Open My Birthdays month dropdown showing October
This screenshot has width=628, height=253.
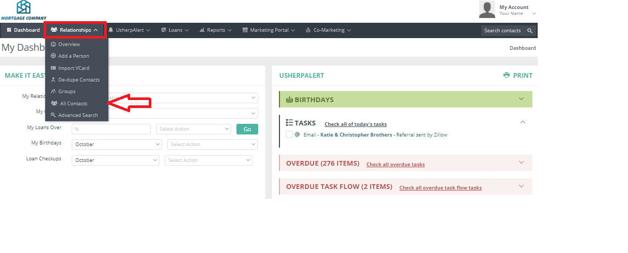pos(116,144)
